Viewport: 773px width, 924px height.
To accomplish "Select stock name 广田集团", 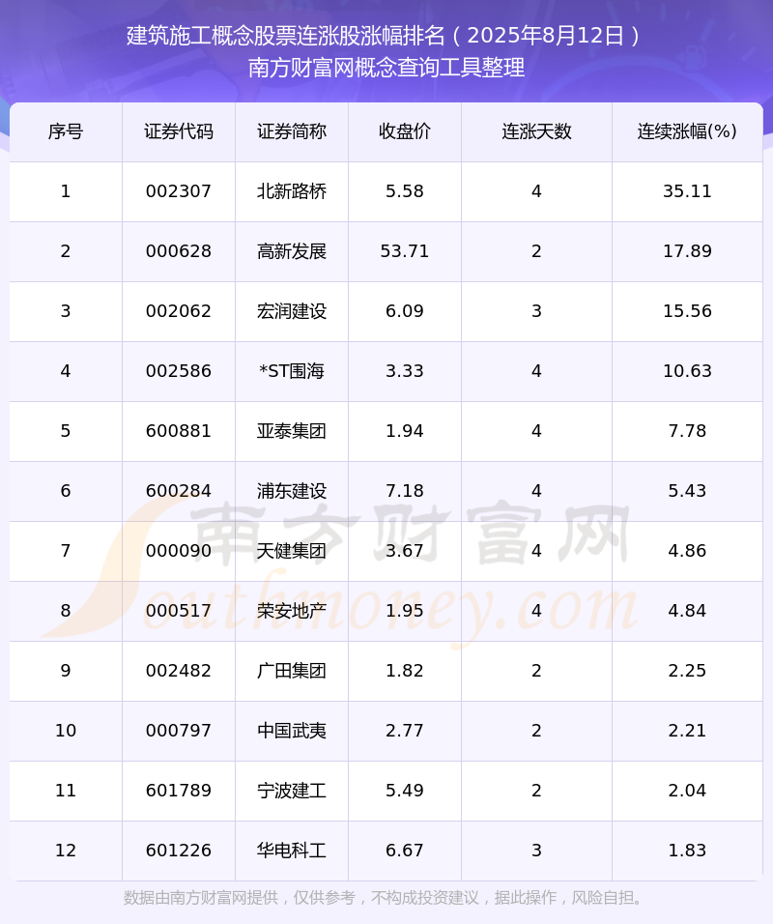I will [292, 671].
